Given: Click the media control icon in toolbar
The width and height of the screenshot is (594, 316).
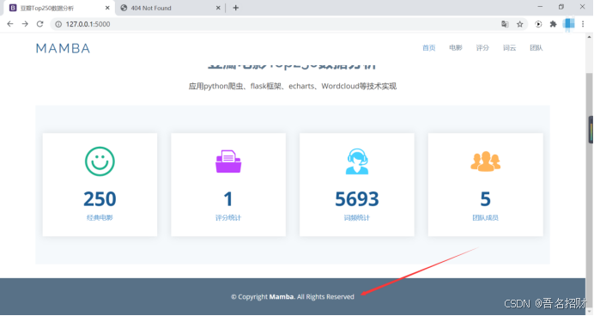Looking at the screenshot, I should tap(538, 24).
